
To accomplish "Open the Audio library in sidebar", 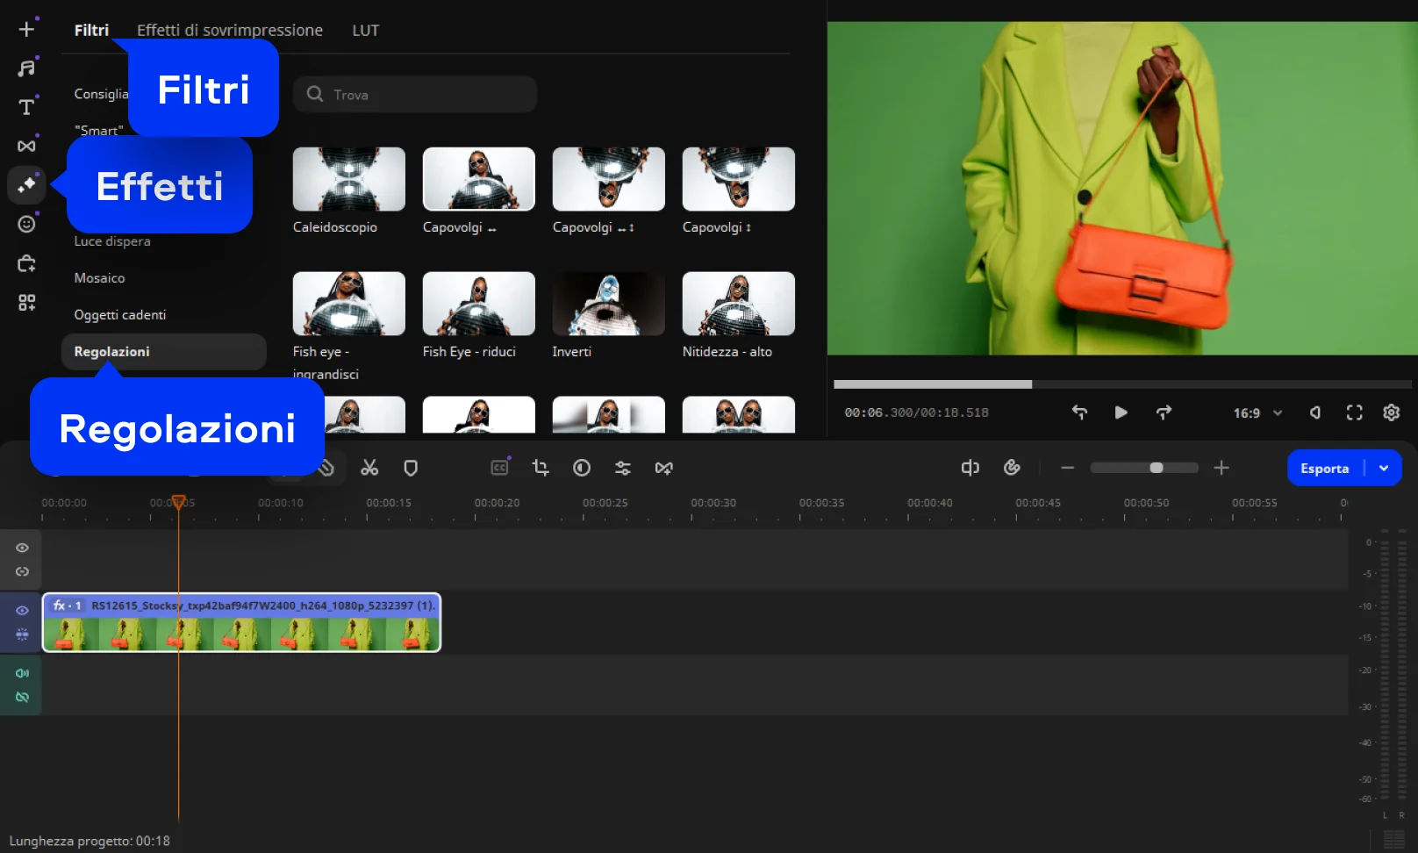I will [26, 68].
